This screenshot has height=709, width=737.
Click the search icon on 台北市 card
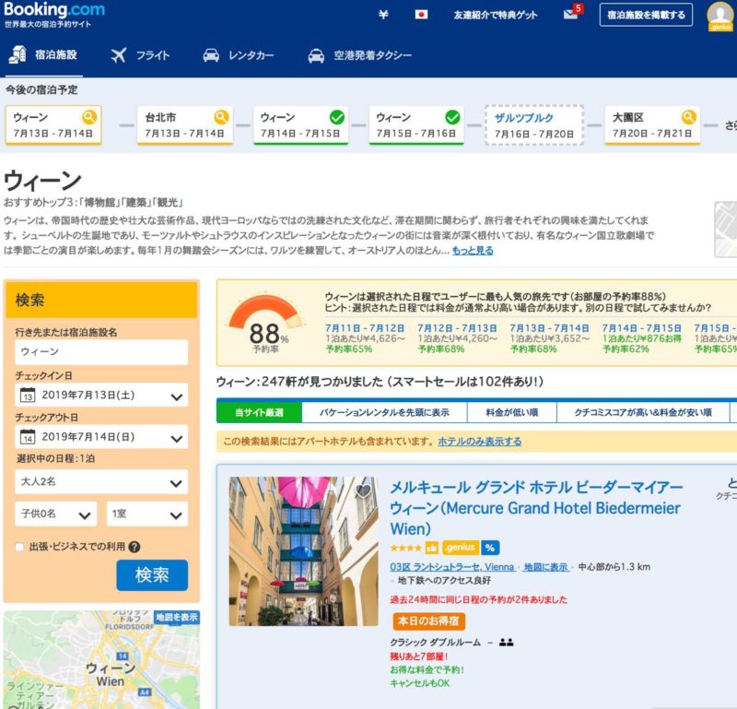(221, 117)
